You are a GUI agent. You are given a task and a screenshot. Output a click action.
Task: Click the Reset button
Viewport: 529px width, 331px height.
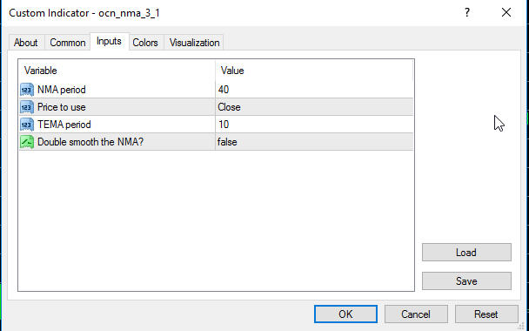[486, 314]
